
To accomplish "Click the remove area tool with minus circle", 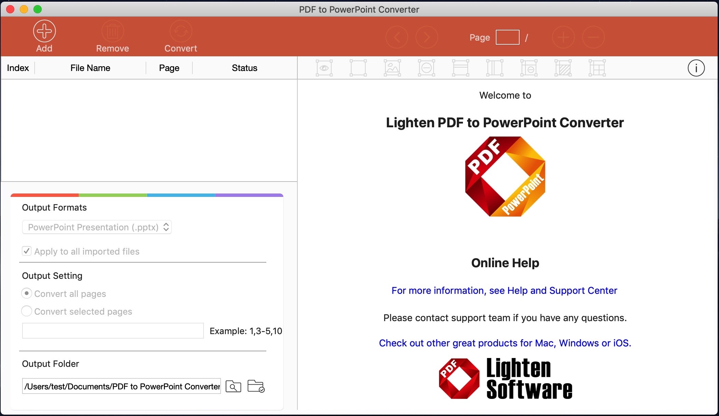I will pos(426,68).
